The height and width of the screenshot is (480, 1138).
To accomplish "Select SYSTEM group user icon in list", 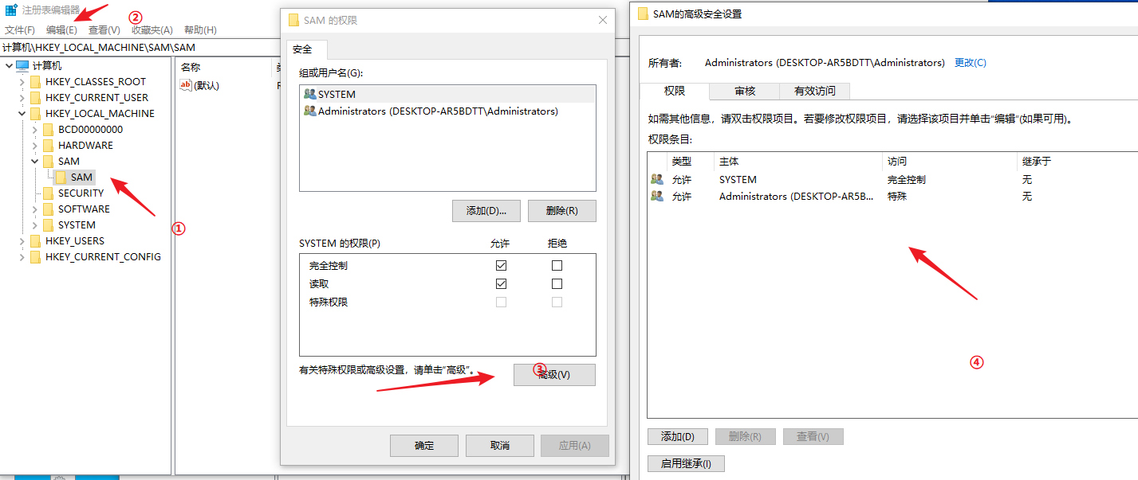I will (309, 94).
